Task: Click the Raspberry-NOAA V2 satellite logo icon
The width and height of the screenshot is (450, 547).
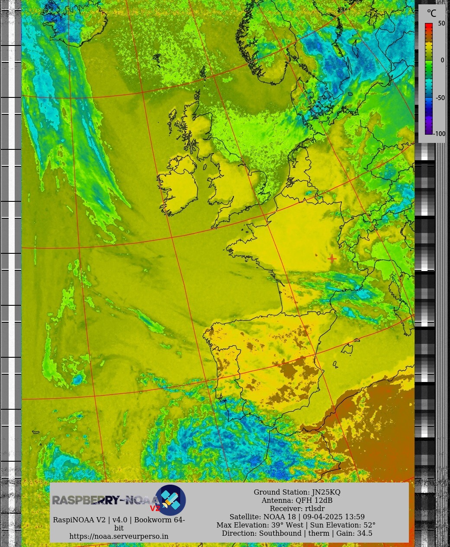Action: pos(170,500)
